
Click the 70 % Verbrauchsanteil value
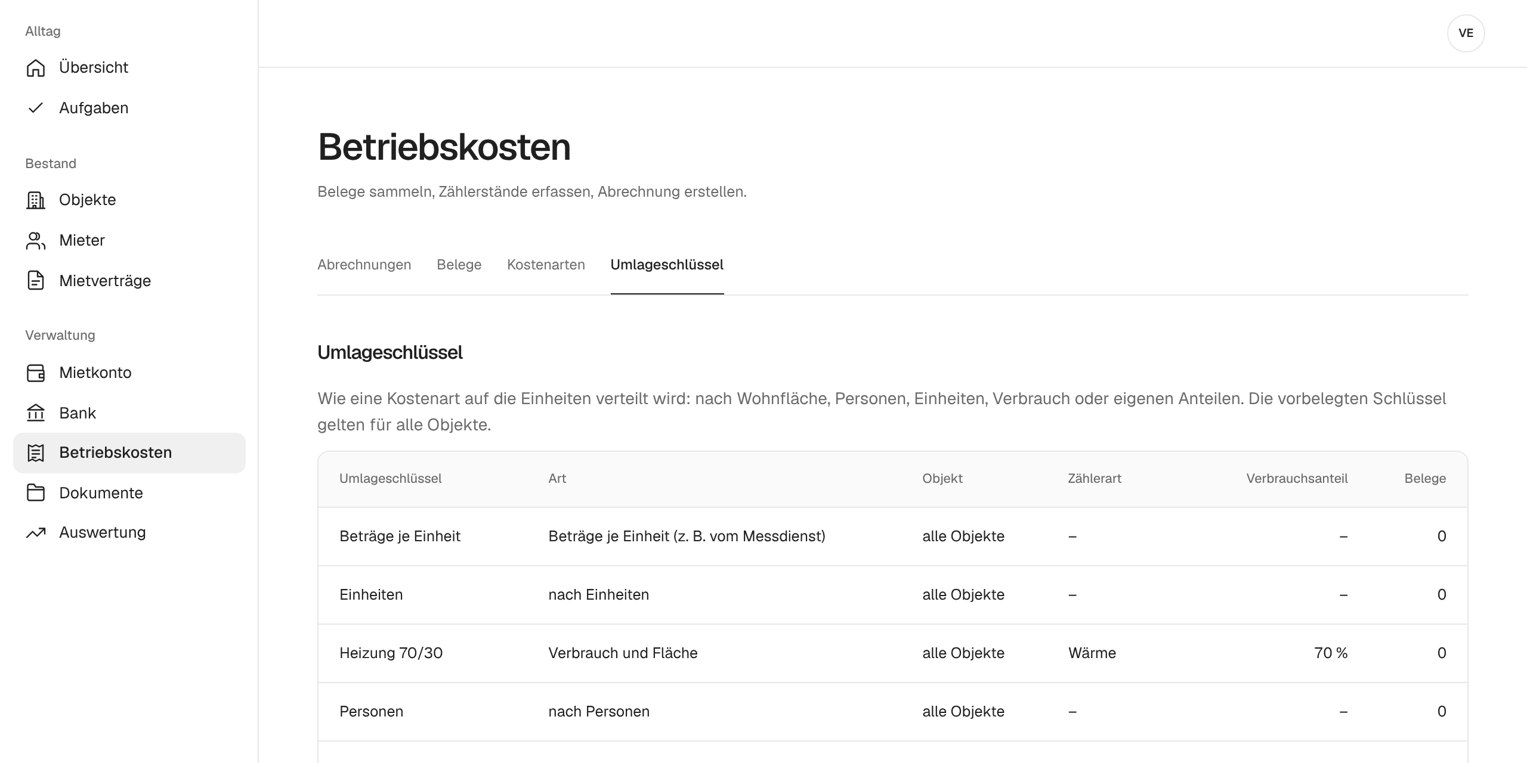(1331, 653)
